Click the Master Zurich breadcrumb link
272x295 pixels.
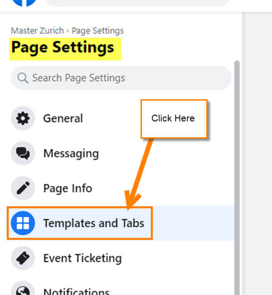(37, 31)
